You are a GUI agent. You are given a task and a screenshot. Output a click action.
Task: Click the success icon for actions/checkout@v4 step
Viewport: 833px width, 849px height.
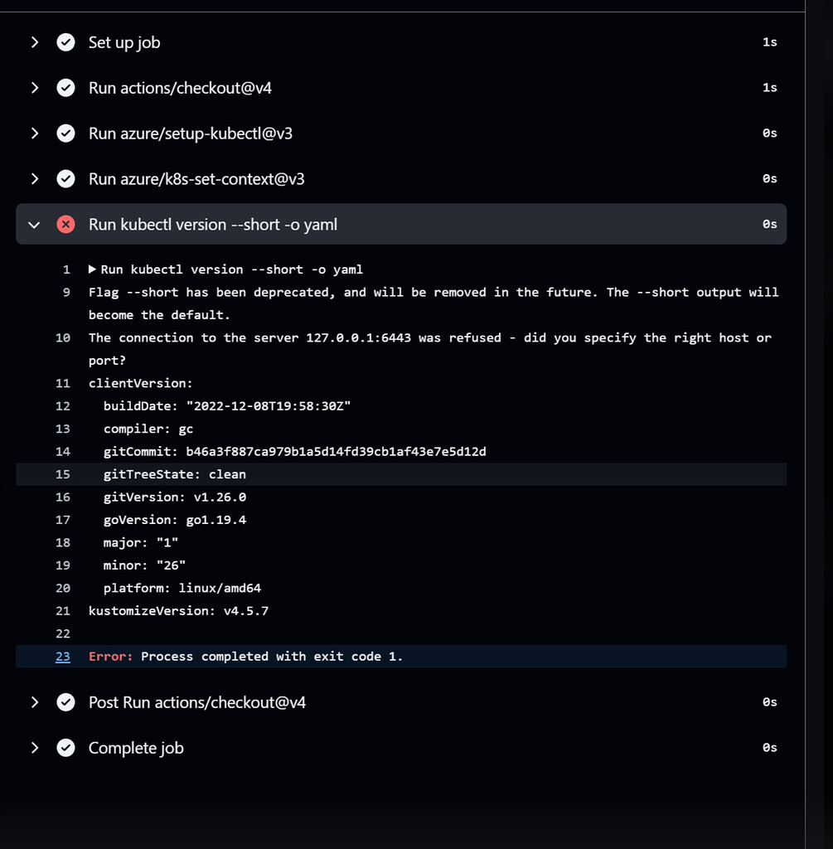click(x=65, y=88)
